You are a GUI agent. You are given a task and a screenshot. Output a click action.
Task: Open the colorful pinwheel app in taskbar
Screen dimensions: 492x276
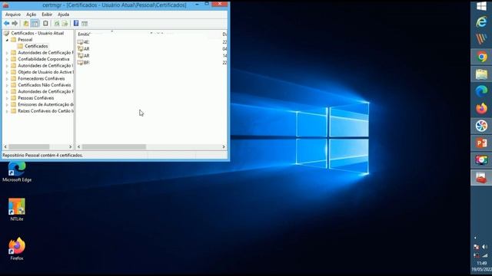481,126
